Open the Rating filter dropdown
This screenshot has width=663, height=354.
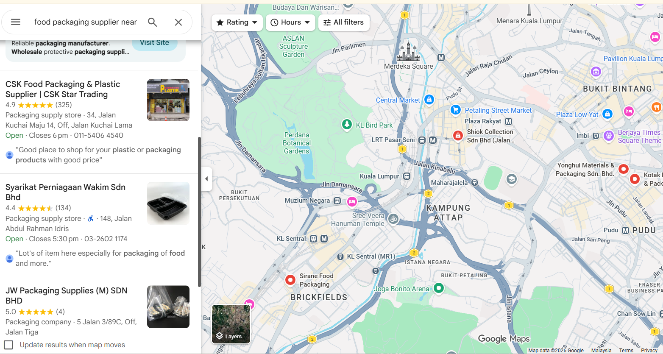click(x=237, y=22)
